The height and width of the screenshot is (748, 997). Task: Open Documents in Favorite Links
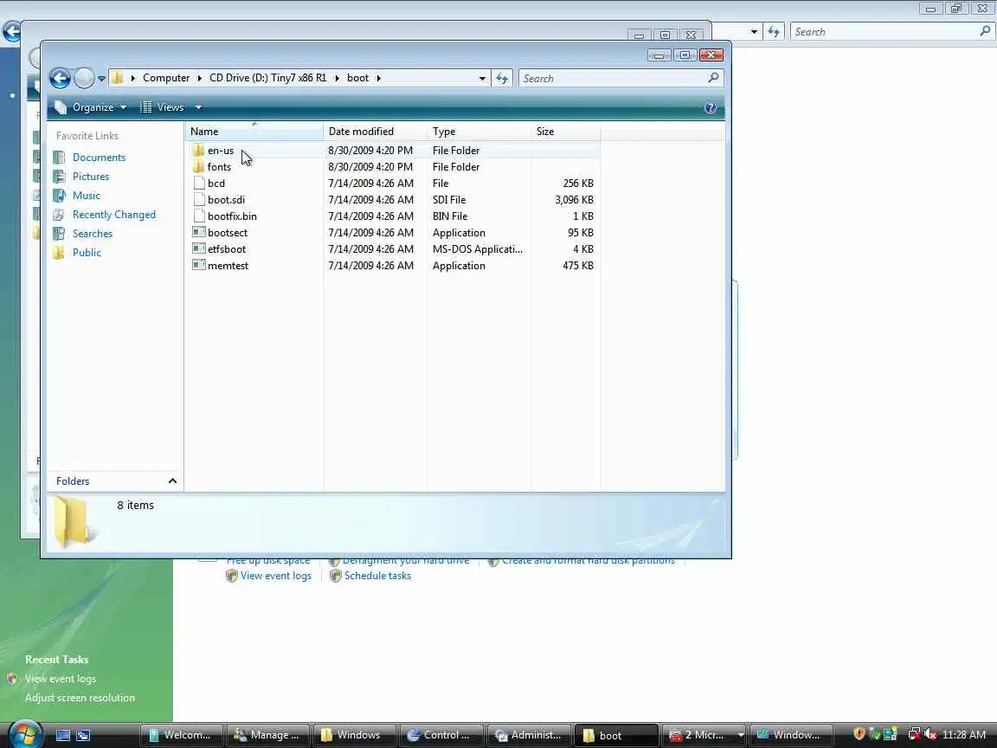point(99,157)
